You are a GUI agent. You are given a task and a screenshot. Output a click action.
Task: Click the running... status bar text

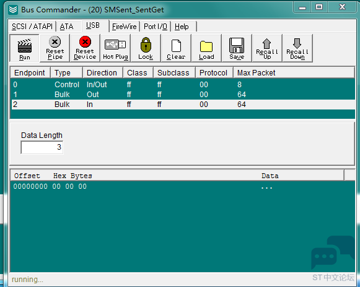[x=27, y=280]
